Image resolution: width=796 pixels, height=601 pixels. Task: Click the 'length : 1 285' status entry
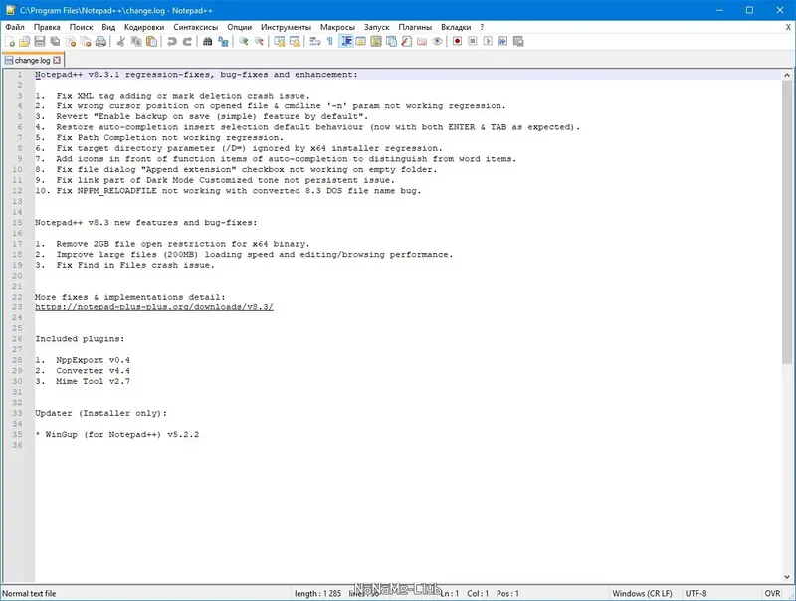[x=317, y=593]
